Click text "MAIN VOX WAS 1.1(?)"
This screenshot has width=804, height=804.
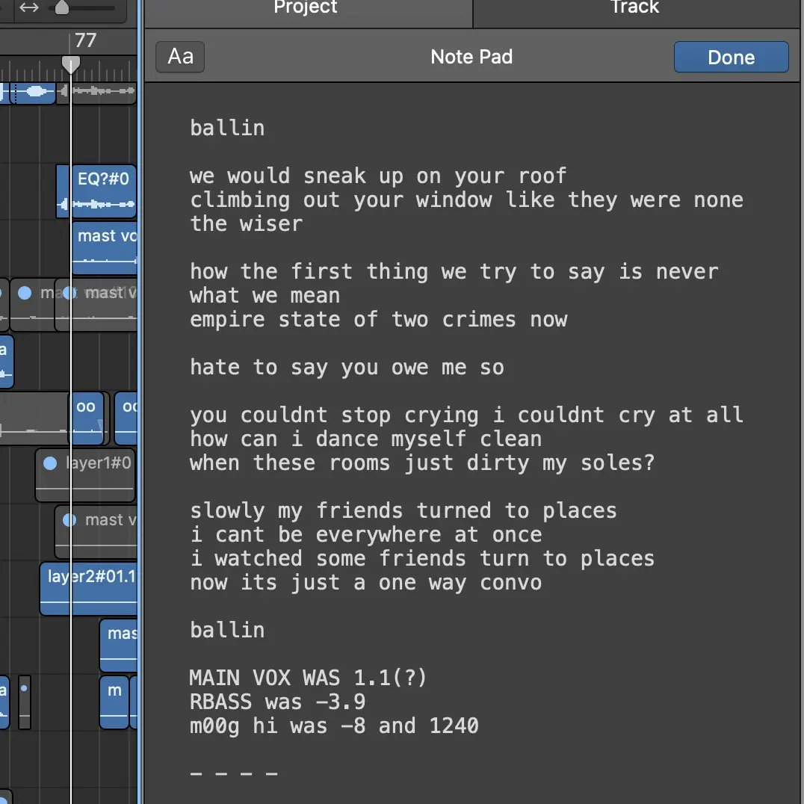[x=308, y=678]
